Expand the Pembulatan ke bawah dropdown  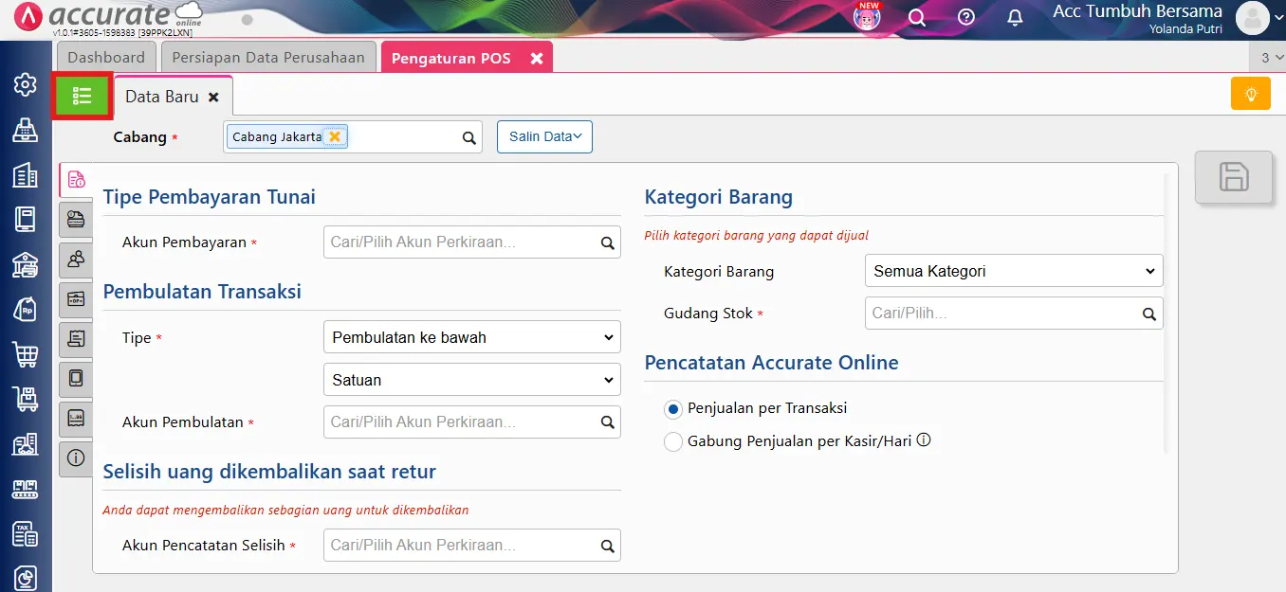click(471, 337)
